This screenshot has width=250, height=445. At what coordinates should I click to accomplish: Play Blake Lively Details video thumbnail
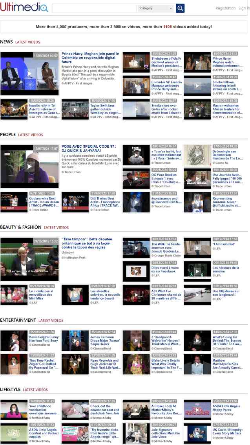pyautogui.click(x=136, y=364)
